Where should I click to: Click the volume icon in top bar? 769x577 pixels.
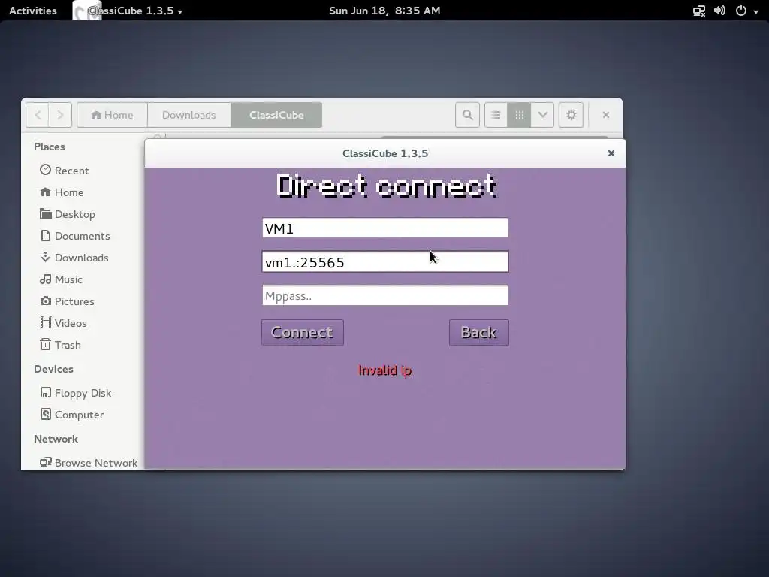719,11
